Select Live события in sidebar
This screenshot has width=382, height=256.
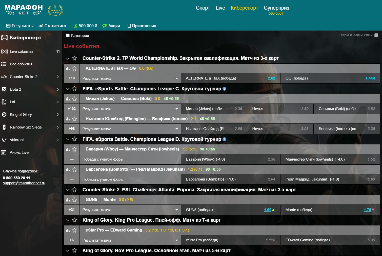31,52
